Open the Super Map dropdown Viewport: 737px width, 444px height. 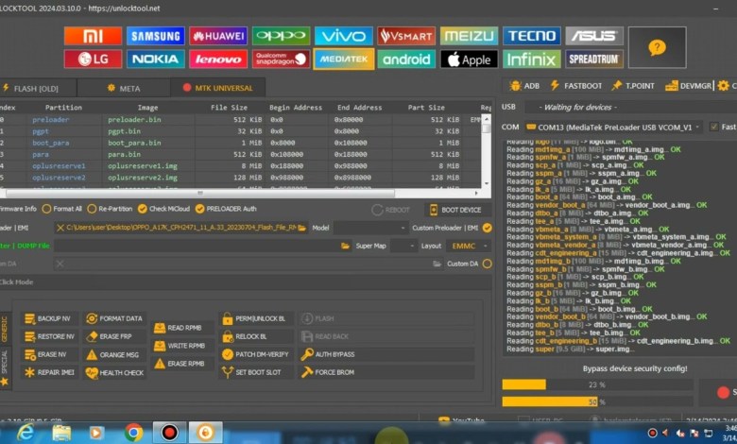click(403, 246)
